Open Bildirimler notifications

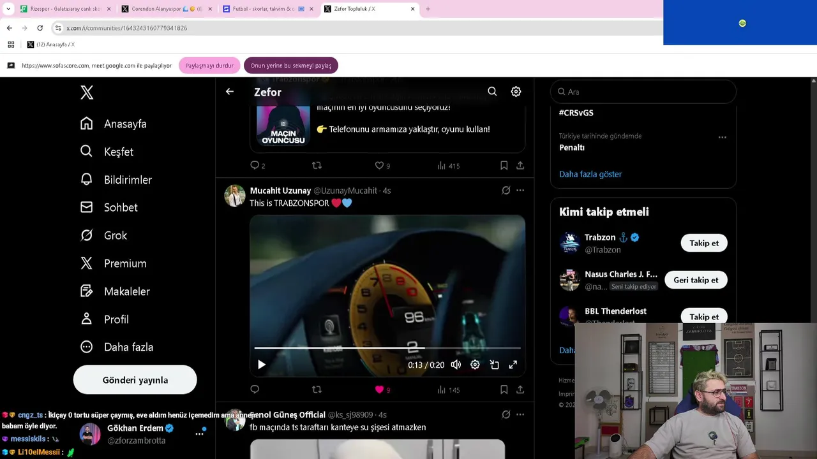coord(116,180)
